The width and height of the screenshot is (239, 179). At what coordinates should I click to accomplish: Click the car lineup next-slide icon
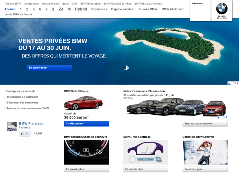pos(219,118)
